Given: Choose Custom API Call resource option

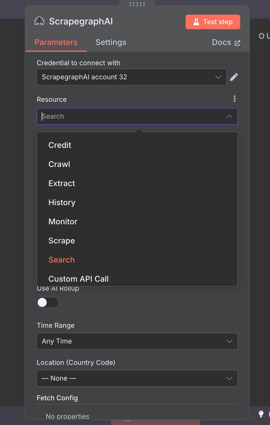Looking at the screenshot, I should [137, 278].
